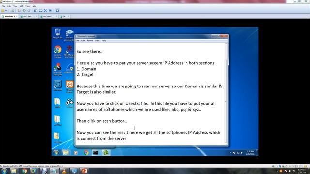Screen dimensions: 310x174
Task: Open guest taskbar Chrome icon
Action: (x=86, y=153)
